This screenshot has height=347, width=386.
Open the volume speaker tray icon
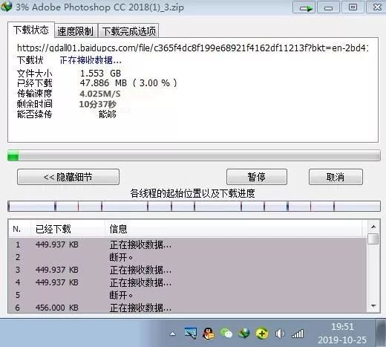280,334
